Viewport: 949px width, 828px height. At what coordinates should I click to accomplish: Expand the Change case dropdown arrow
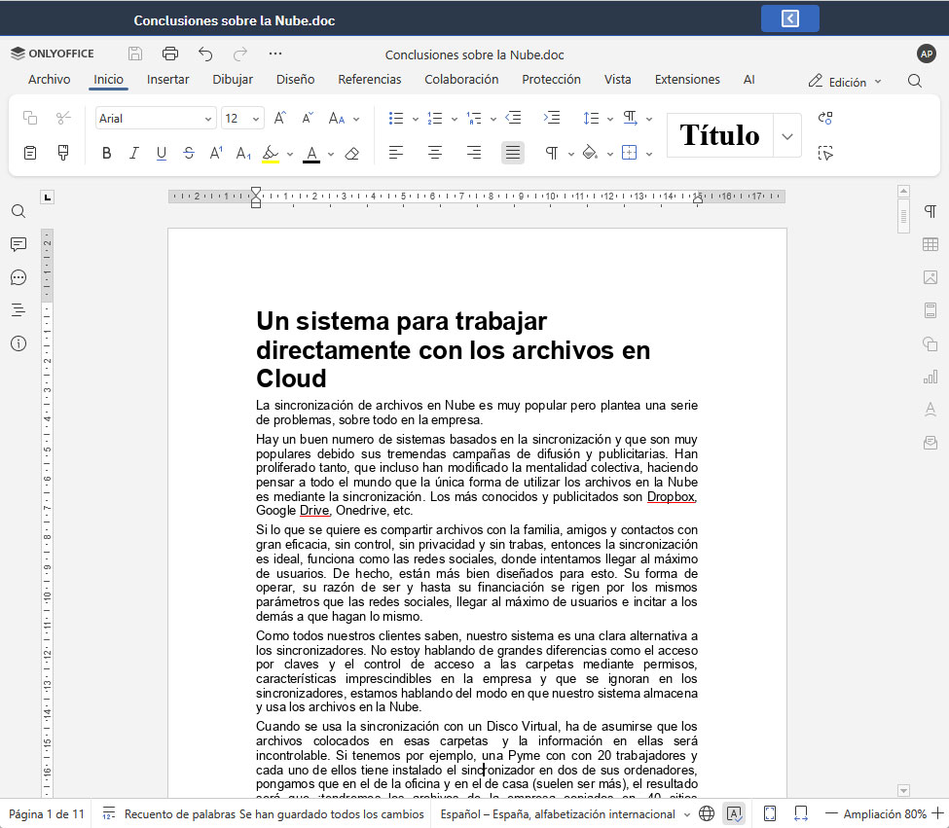[x=356, y=119]
